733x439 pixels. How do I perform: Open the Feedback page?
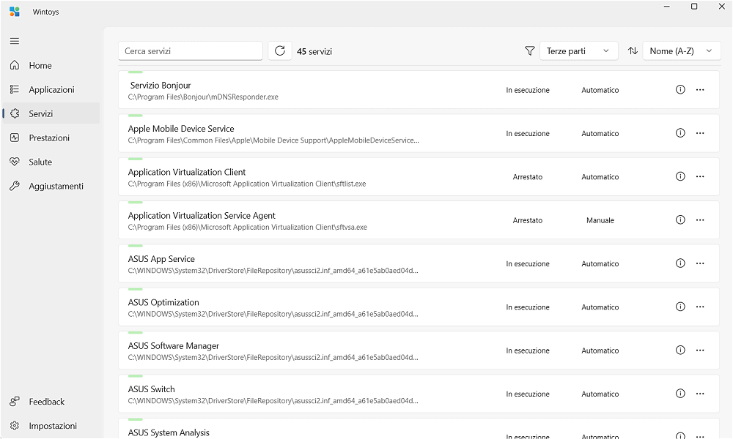46,402
